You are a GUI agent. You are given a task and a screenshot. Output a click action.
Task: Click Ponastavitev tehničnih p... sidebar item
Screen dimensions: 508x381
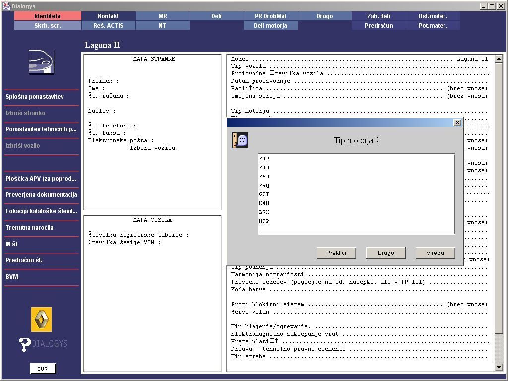click(42, 129)
